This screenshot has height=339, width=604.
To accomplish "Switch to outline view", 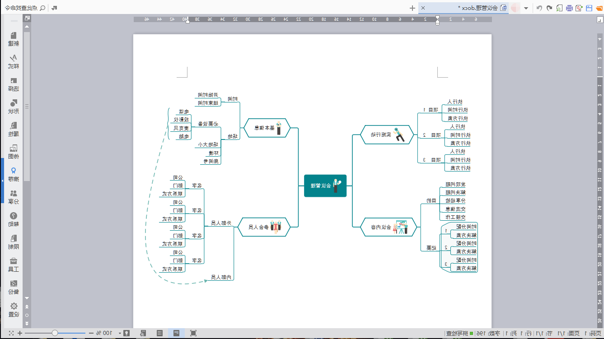I will coord(159,333).
